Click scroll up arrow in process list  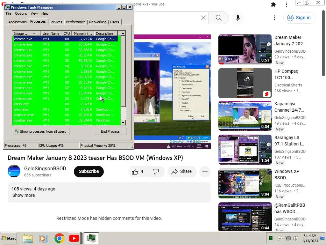coord(123,33)
